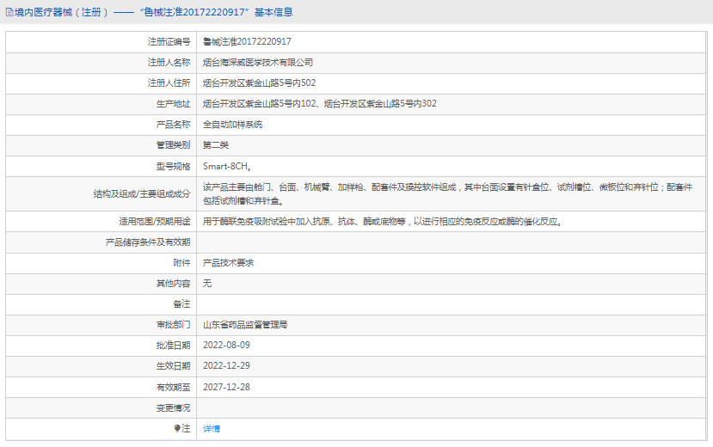Screen dimensions: 713x447
Task: Click the document icon before 境内医疗器械 title
Action: (9, 12)
